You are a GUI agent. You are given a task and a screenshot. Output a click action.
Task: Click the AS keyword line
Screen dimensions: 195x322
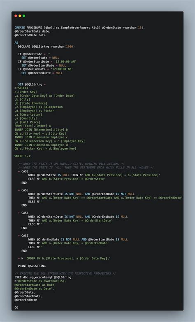[16, 43]
